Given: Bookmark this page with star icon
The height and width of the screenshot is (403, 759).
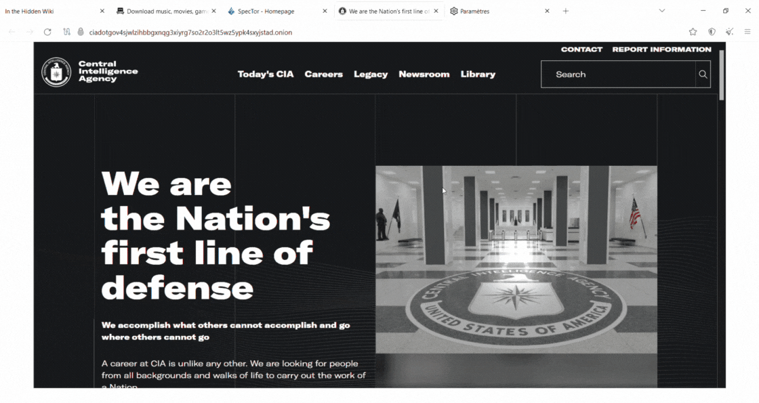Looking at the screenshot, I should [x=693, y=32].
